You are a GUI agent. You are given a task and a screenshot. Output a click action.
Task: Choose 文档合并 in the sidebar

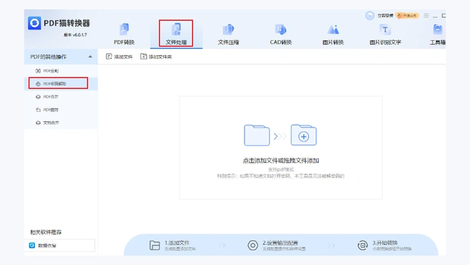[x=61, y=123]
